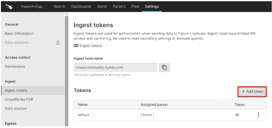
Task: Click the Ingest tokens page heading
Action: [93, 25]
